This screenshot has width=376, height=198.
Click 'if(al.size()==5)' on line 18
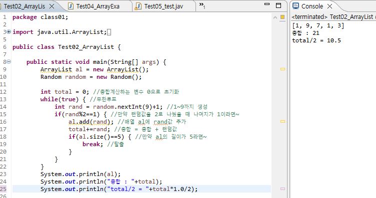[96, 137]
